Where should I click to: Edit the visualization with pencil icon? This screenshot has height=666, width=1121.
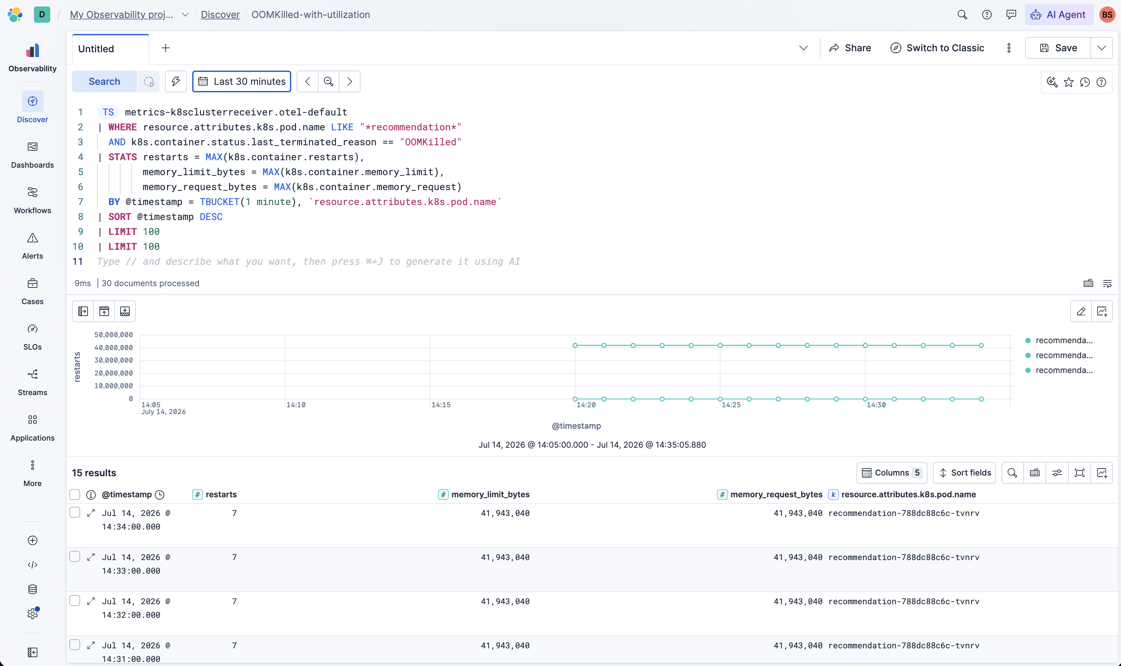[1081, 311]
